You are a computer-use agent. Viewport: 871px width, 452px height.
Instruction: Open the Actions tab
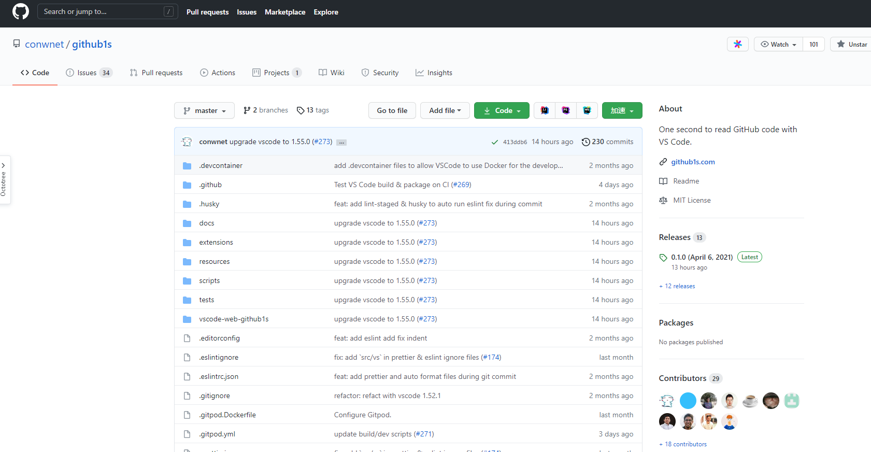218,73
